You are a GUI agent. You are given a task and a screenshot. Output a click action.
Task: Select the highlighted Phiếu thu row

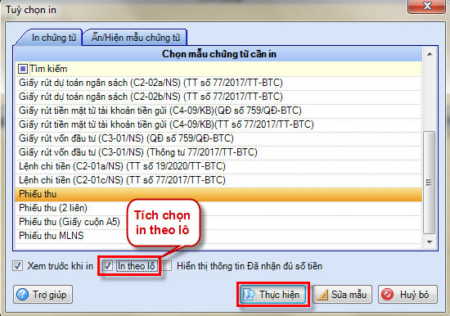218,194
